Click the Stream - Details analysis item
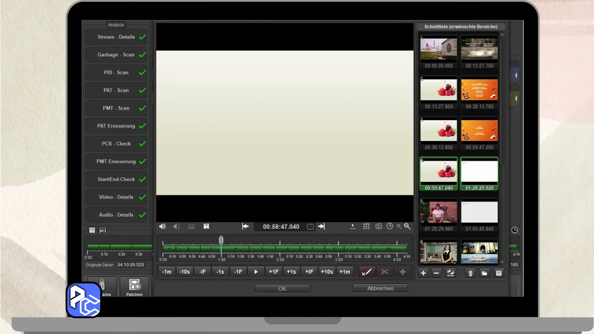 [116, 37]
